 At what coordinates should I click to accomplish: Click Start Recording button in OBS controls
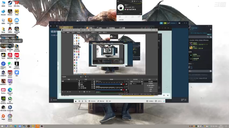(x=151, y=83)
